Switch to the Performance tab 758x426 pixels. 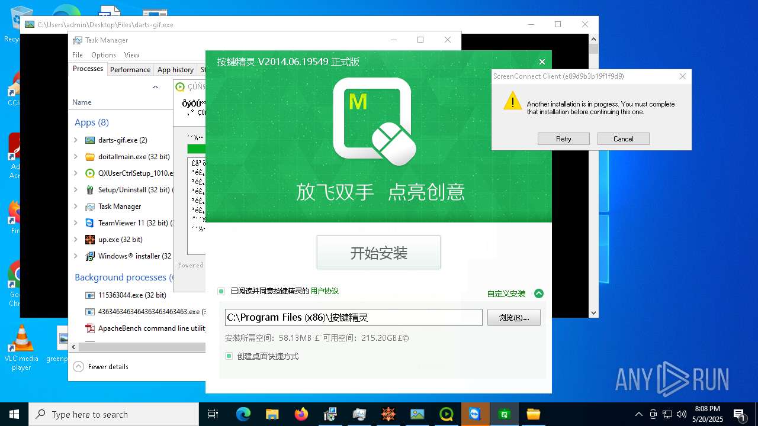click(x=130, y=70)
